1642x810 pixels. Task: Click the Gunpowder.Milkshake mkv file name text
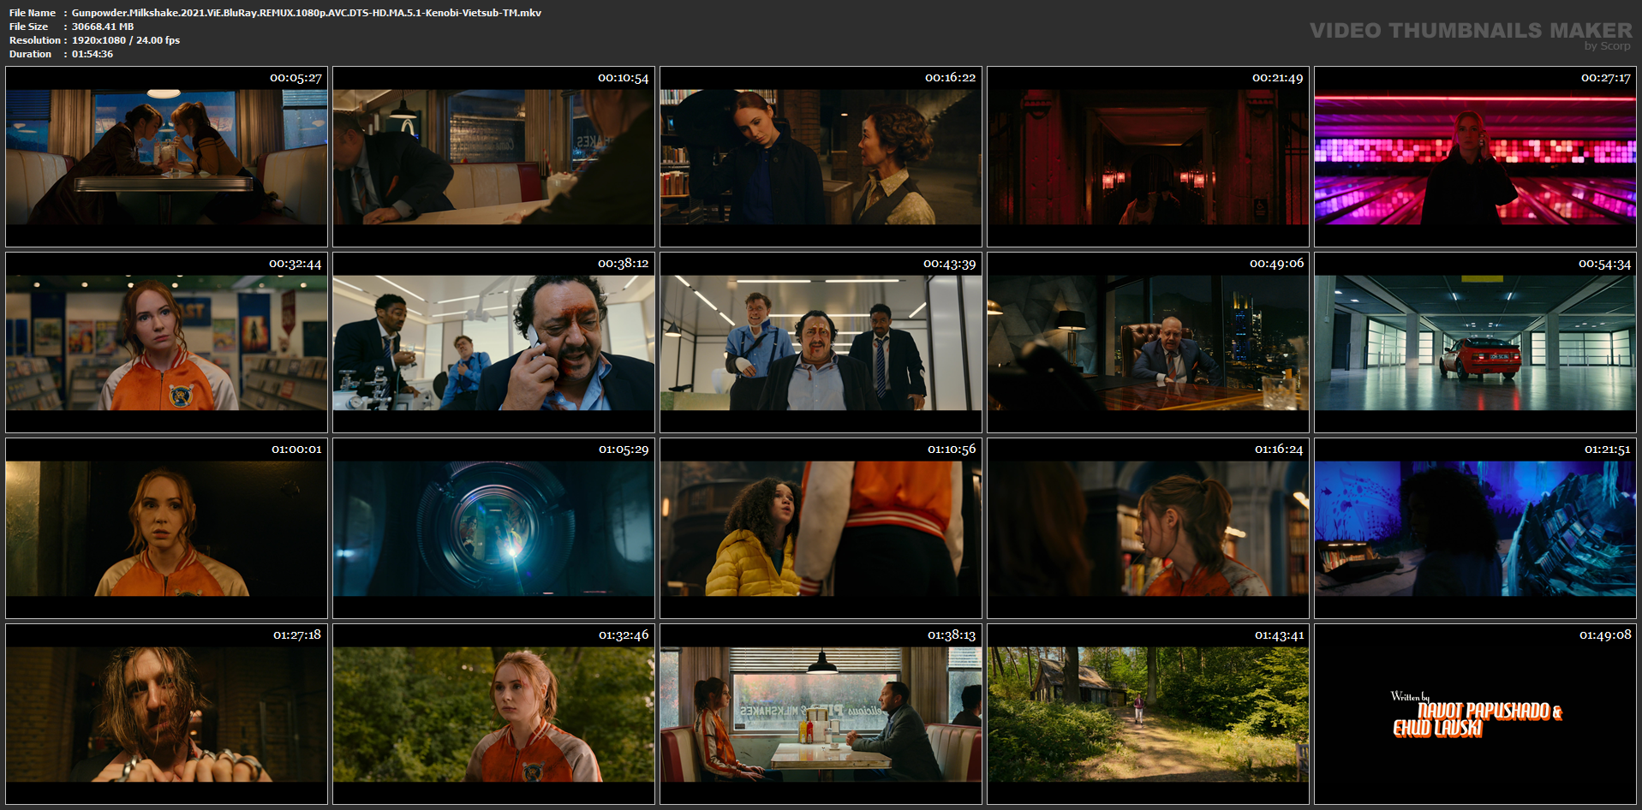point(307,13)
